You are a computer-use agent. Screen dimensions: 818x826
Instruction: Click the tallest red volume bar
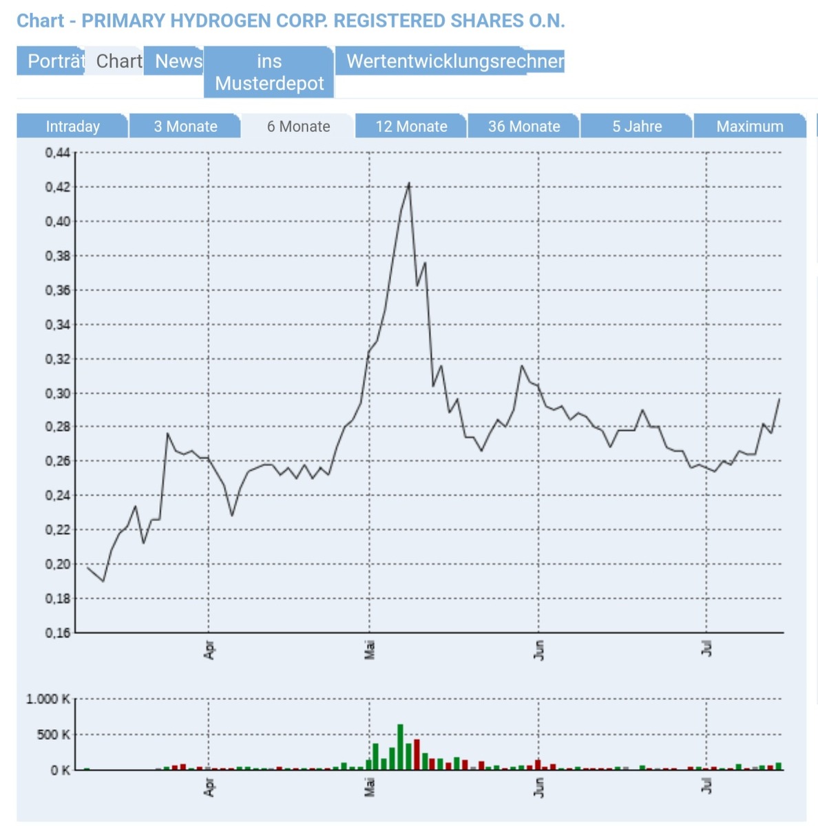pyautogui.click(x=417, y=755)
